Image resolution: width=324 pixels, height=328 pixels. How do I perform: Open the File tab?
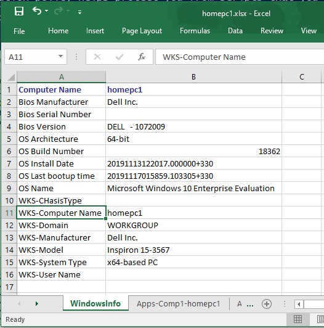click(19, 31)
